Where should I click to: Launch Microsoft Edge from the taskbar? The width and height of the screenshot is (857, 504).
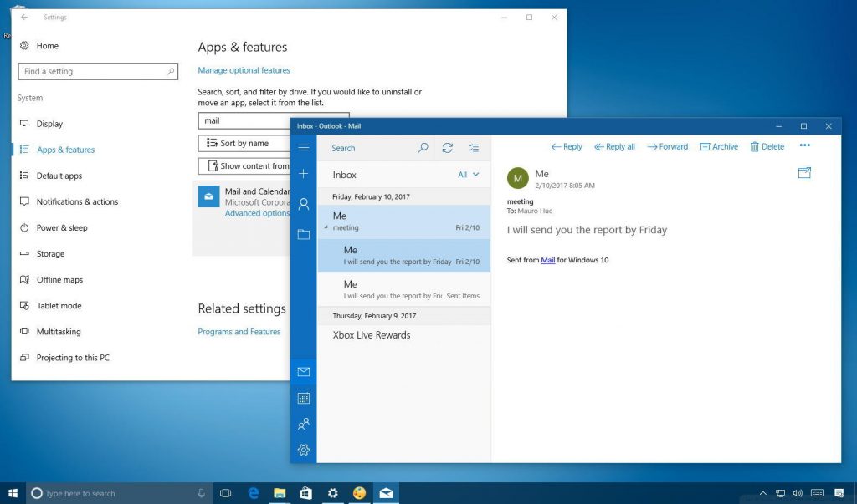253,492
